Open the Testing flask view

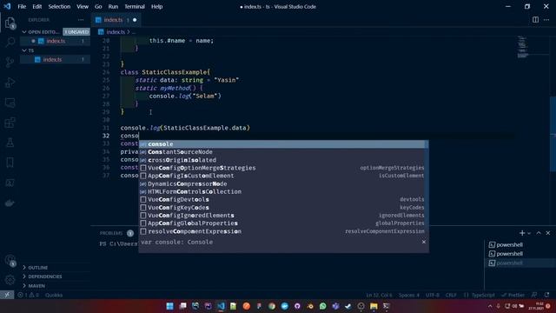tap(10, 143)
